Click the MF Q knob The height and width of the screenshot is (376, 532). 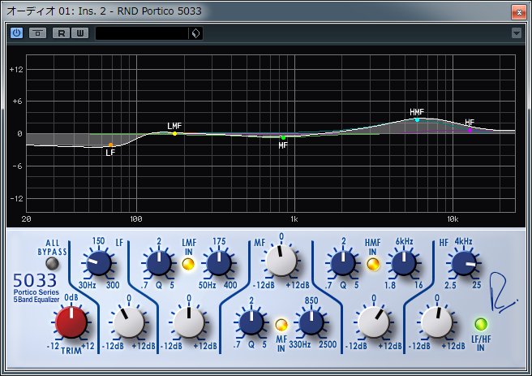(x=251, y=322)
